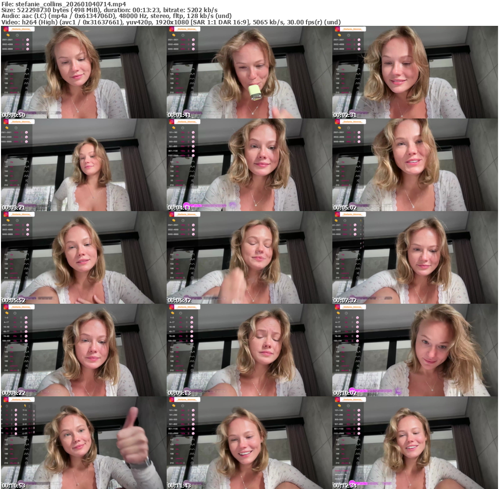Click the timestamp label 00:01:41

point(179,115)
